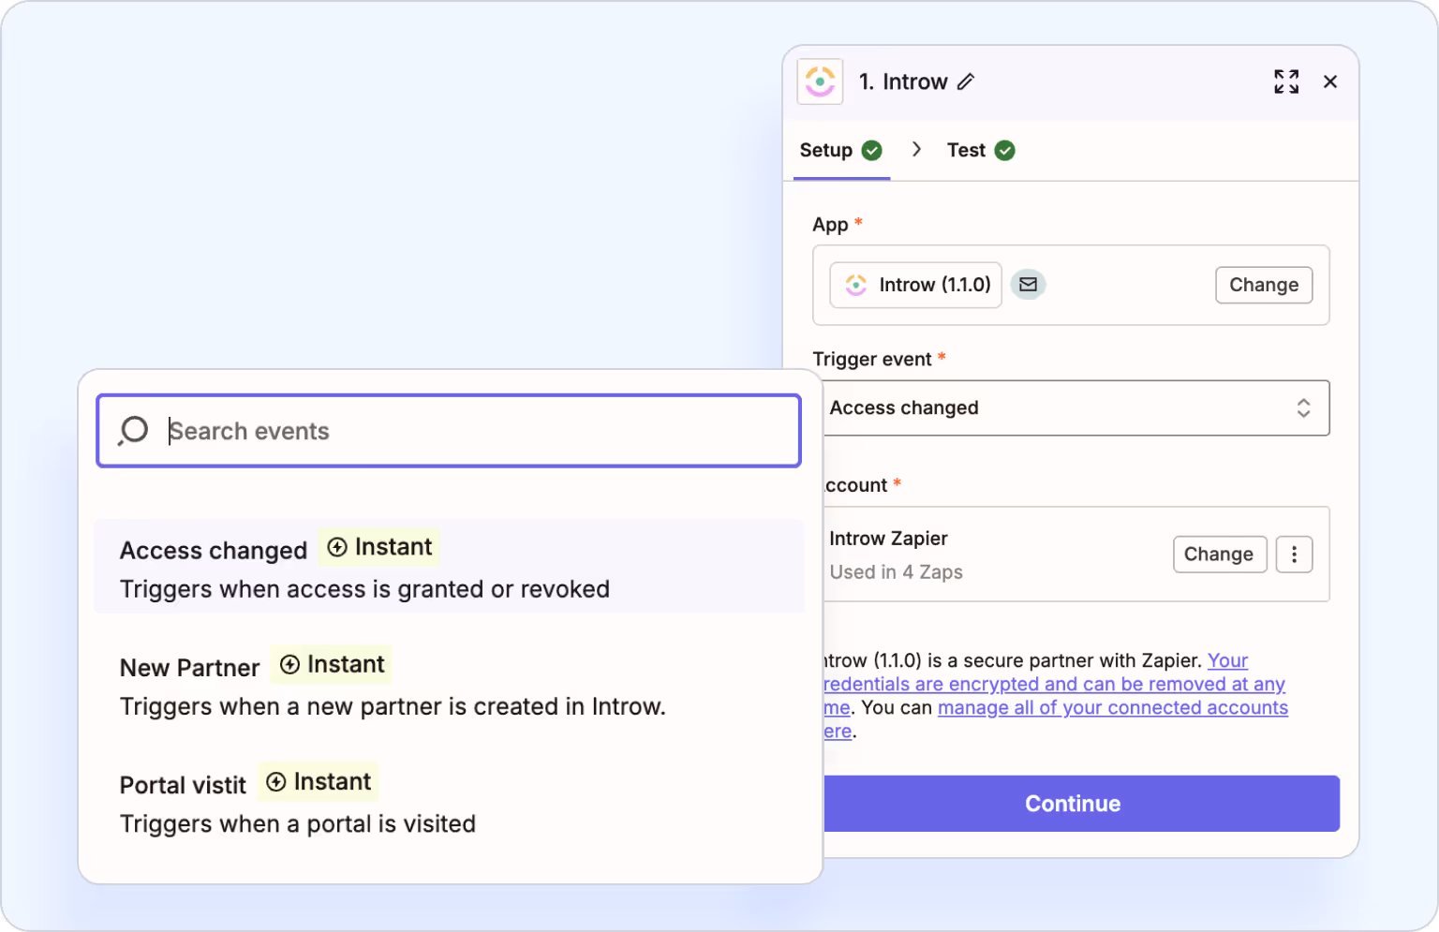Rename step via pencil edit icon
1439x932 pixels.
point(966,81)
